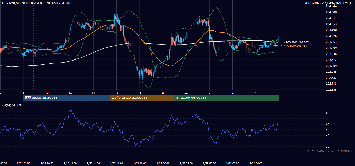Click price axis label 203.209
Viewport: 355px width, 166px height.
point(331,66)
